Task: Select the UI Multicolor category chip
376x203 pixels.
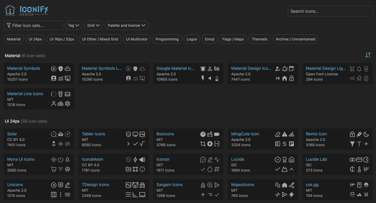Action: click(137, 39)
